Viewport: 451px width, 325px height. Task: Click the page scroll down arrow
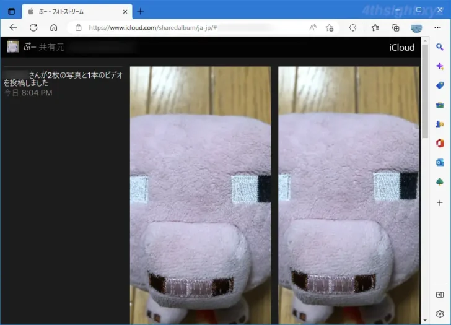(425, 321)
